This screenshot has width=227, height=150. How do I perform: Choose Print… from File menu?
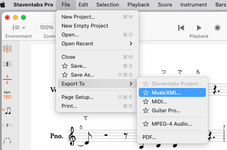[x=97, y=106]
